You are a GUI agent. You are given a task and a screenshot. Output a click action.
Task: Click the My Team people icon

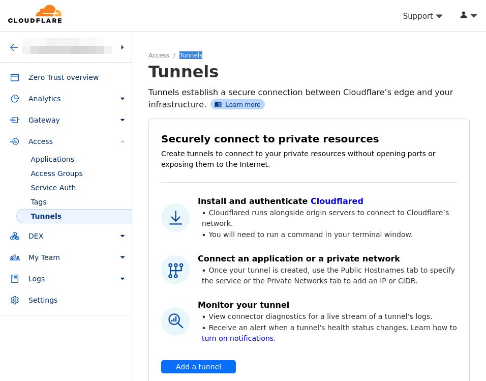pos(15,257)
